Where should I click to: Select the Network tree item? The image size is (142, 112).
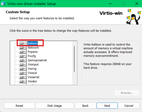click(x=33, y=47)
